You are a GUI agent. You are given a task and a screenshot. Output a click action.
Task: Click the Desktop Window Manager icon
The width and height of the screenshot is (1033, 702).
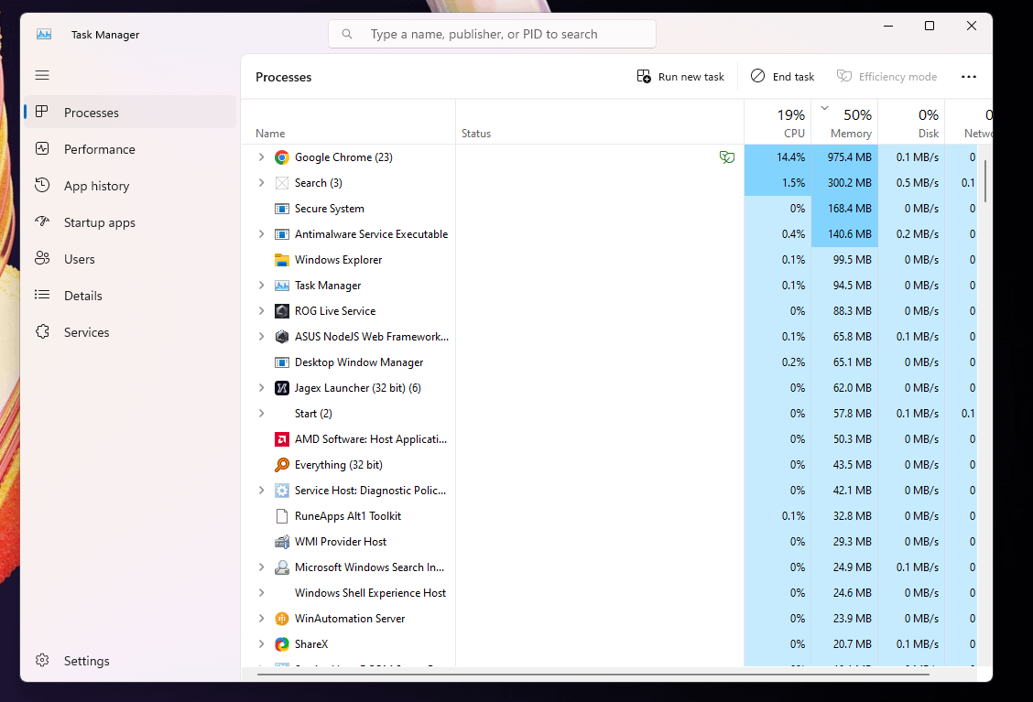[282, 362]
